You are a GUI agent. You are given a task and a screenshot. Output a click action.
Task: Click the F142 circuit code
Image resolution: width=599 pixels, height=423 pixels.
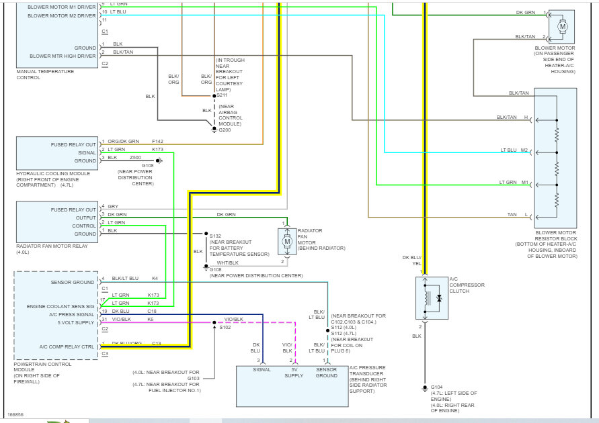pos(157,141)
